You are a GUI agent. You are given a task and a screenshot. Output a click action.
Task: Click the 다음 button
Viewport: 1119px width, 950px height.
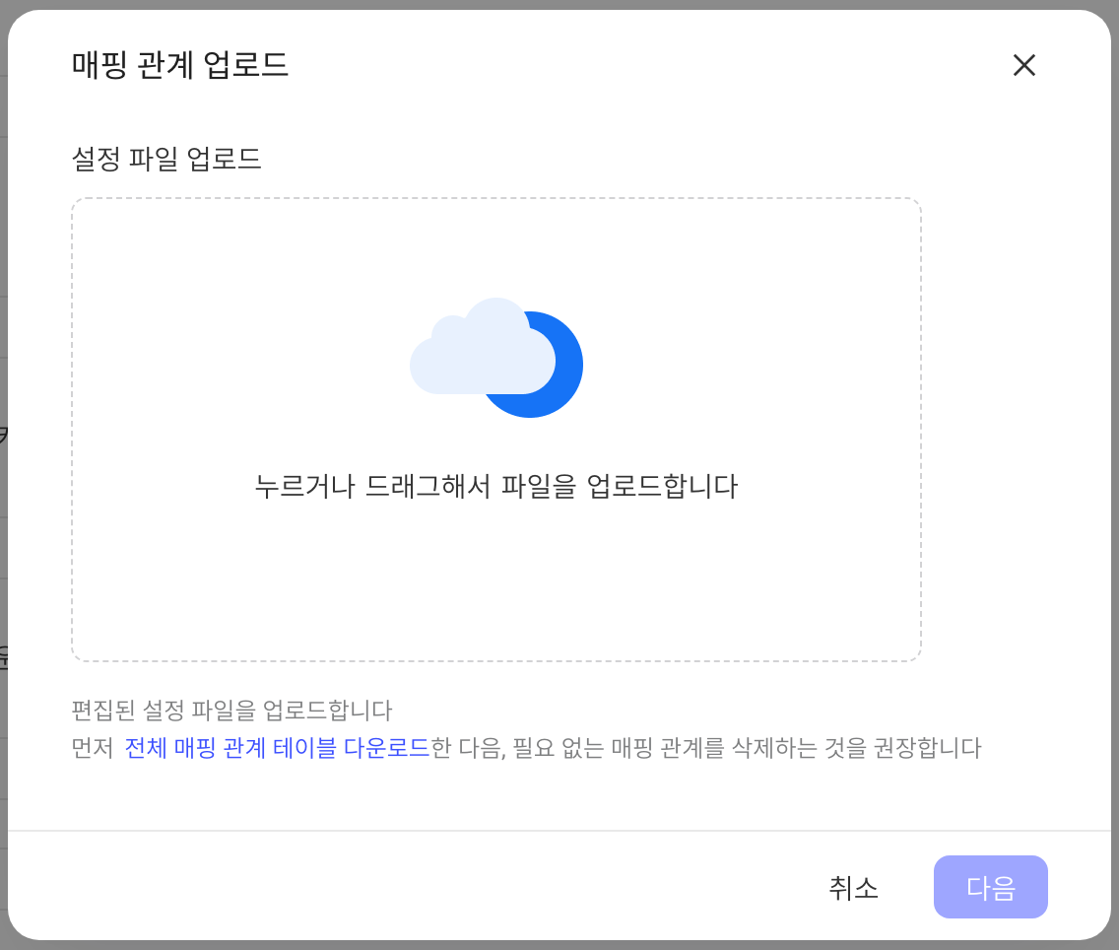(991, 887)
